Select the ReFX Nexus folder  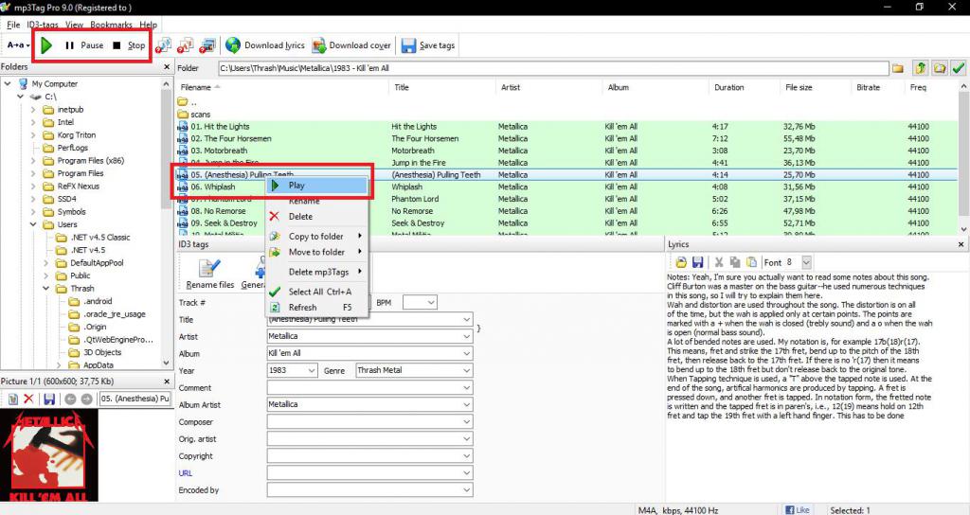(78, 186)
